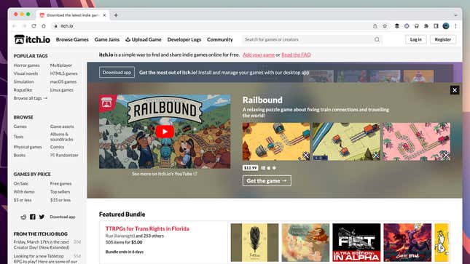The height and width of the screenshot is (264, 470).
Task: Close the itch.io browser tab
Action: [x=104, y=15]
